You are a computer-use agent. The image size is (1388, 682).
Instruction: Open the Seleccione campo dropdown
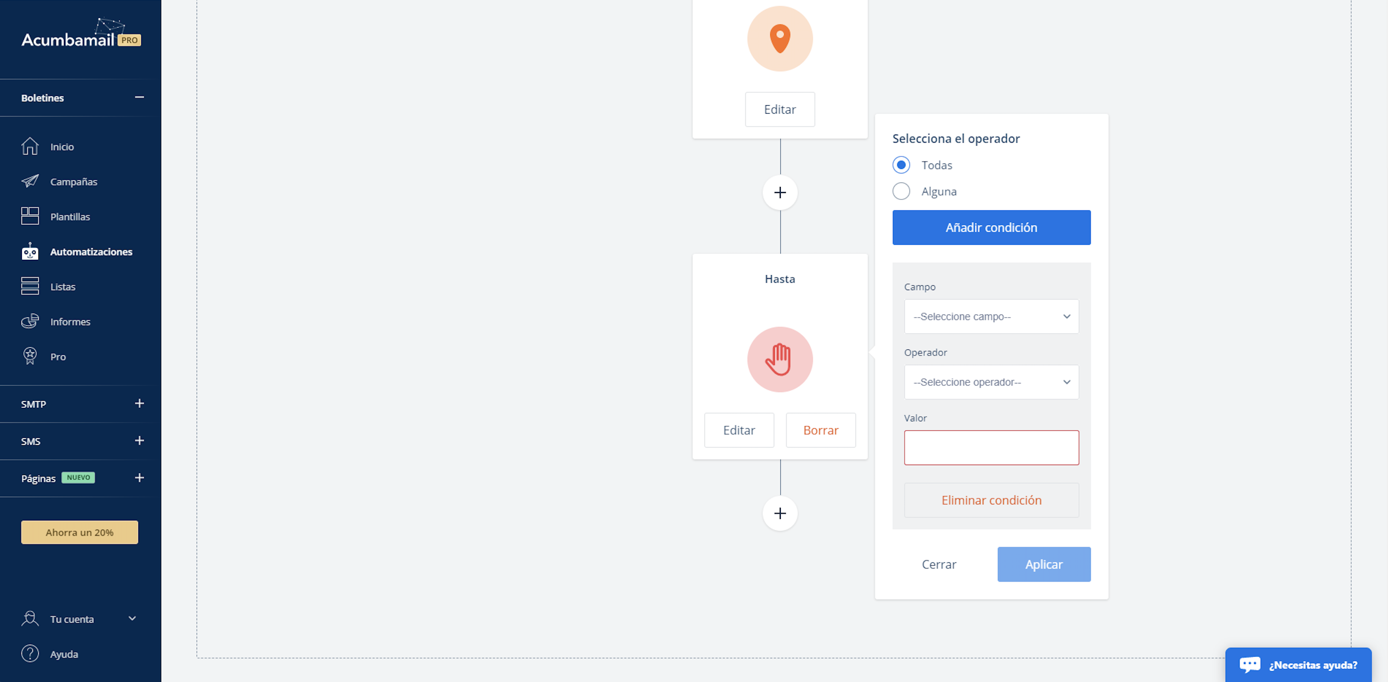point(991,317)
